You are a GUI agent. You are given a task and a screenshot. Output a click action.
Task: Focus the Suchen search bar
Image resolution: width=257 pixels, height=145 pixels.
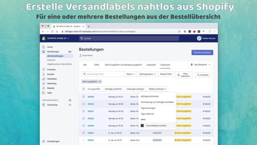(x=129, y=38)
